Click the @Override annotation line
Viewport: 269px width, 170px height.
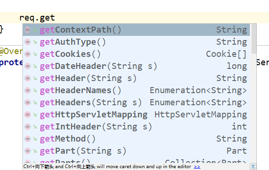[11, 51]
